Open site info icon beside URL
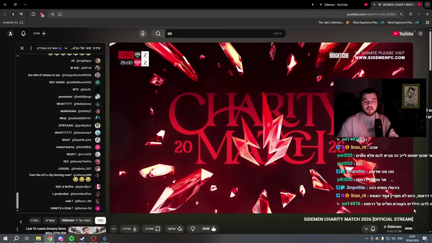432x243 pixels. pyautogui.click(x=401, y=14)
